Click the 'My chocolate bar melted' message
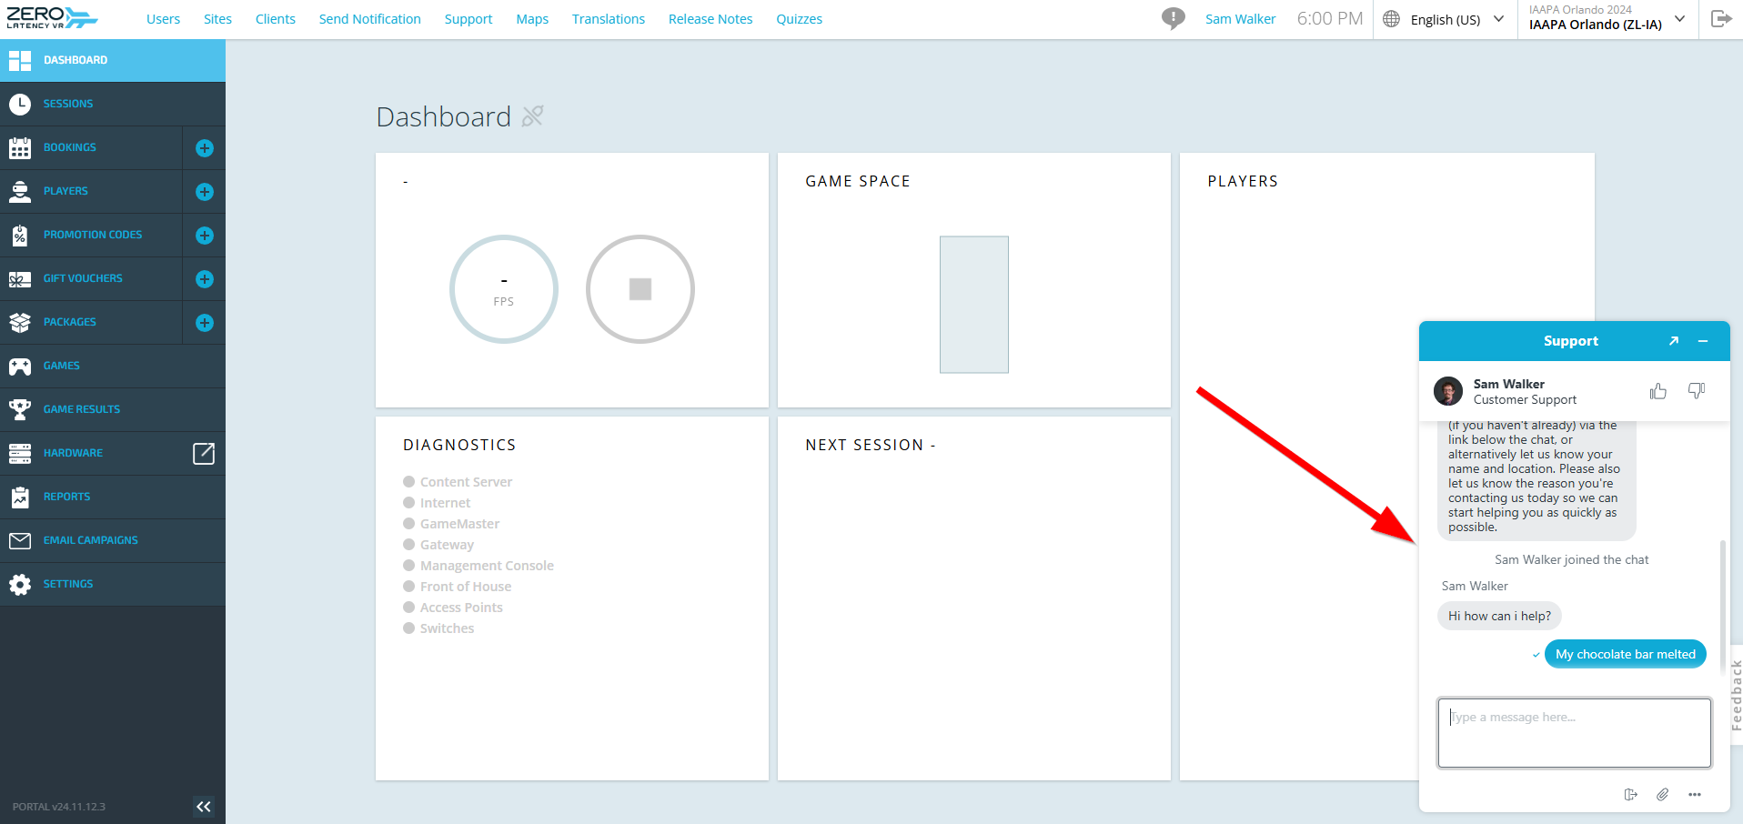This screenshot has height=824, width=1743. point(1626,654)
